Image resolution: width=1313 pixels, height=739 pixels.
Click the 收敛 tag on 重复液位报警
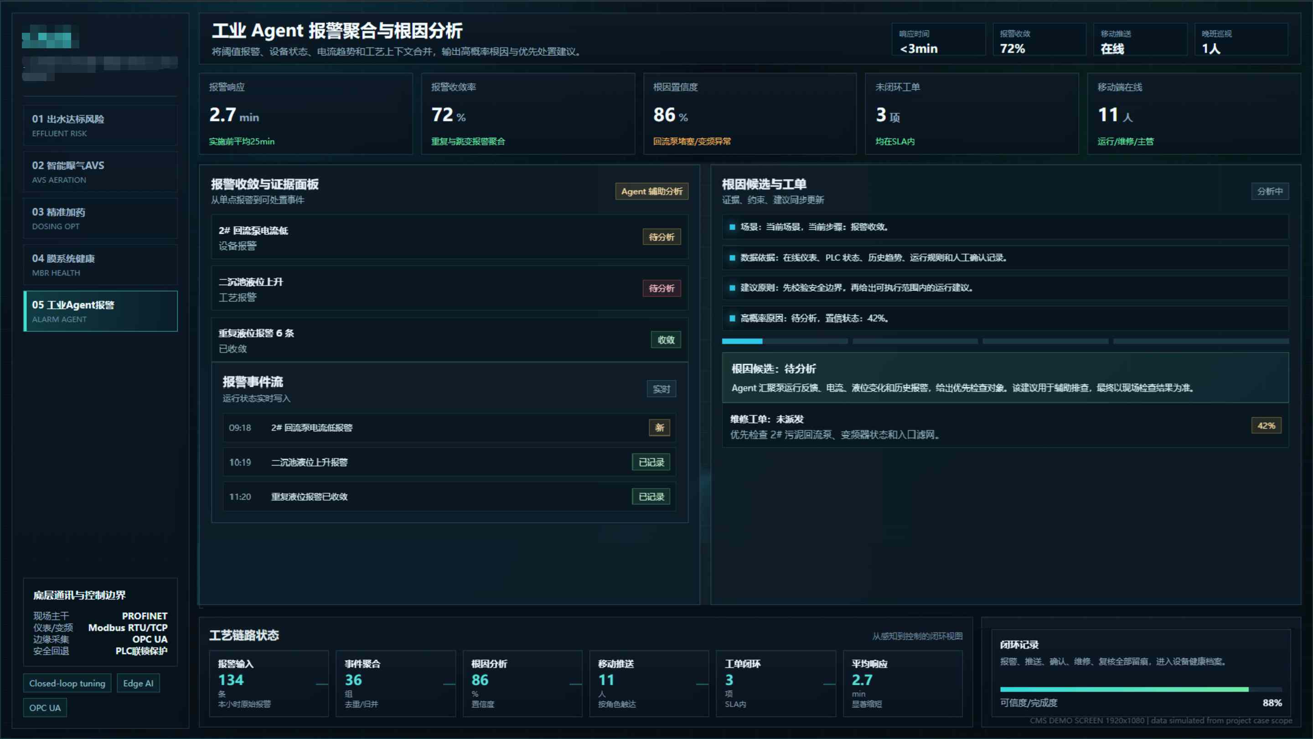pos(666,340)
